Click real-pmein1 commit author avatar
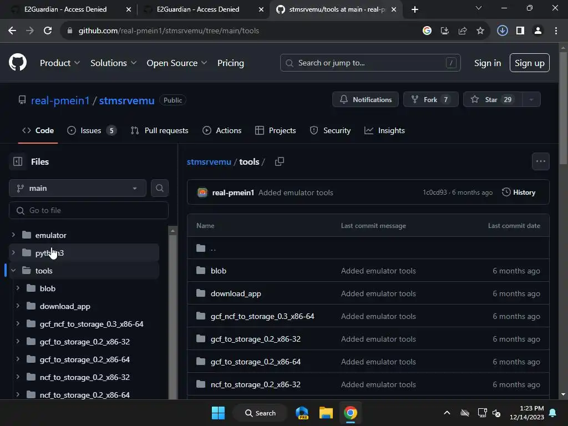 click(x=202, y=192)
